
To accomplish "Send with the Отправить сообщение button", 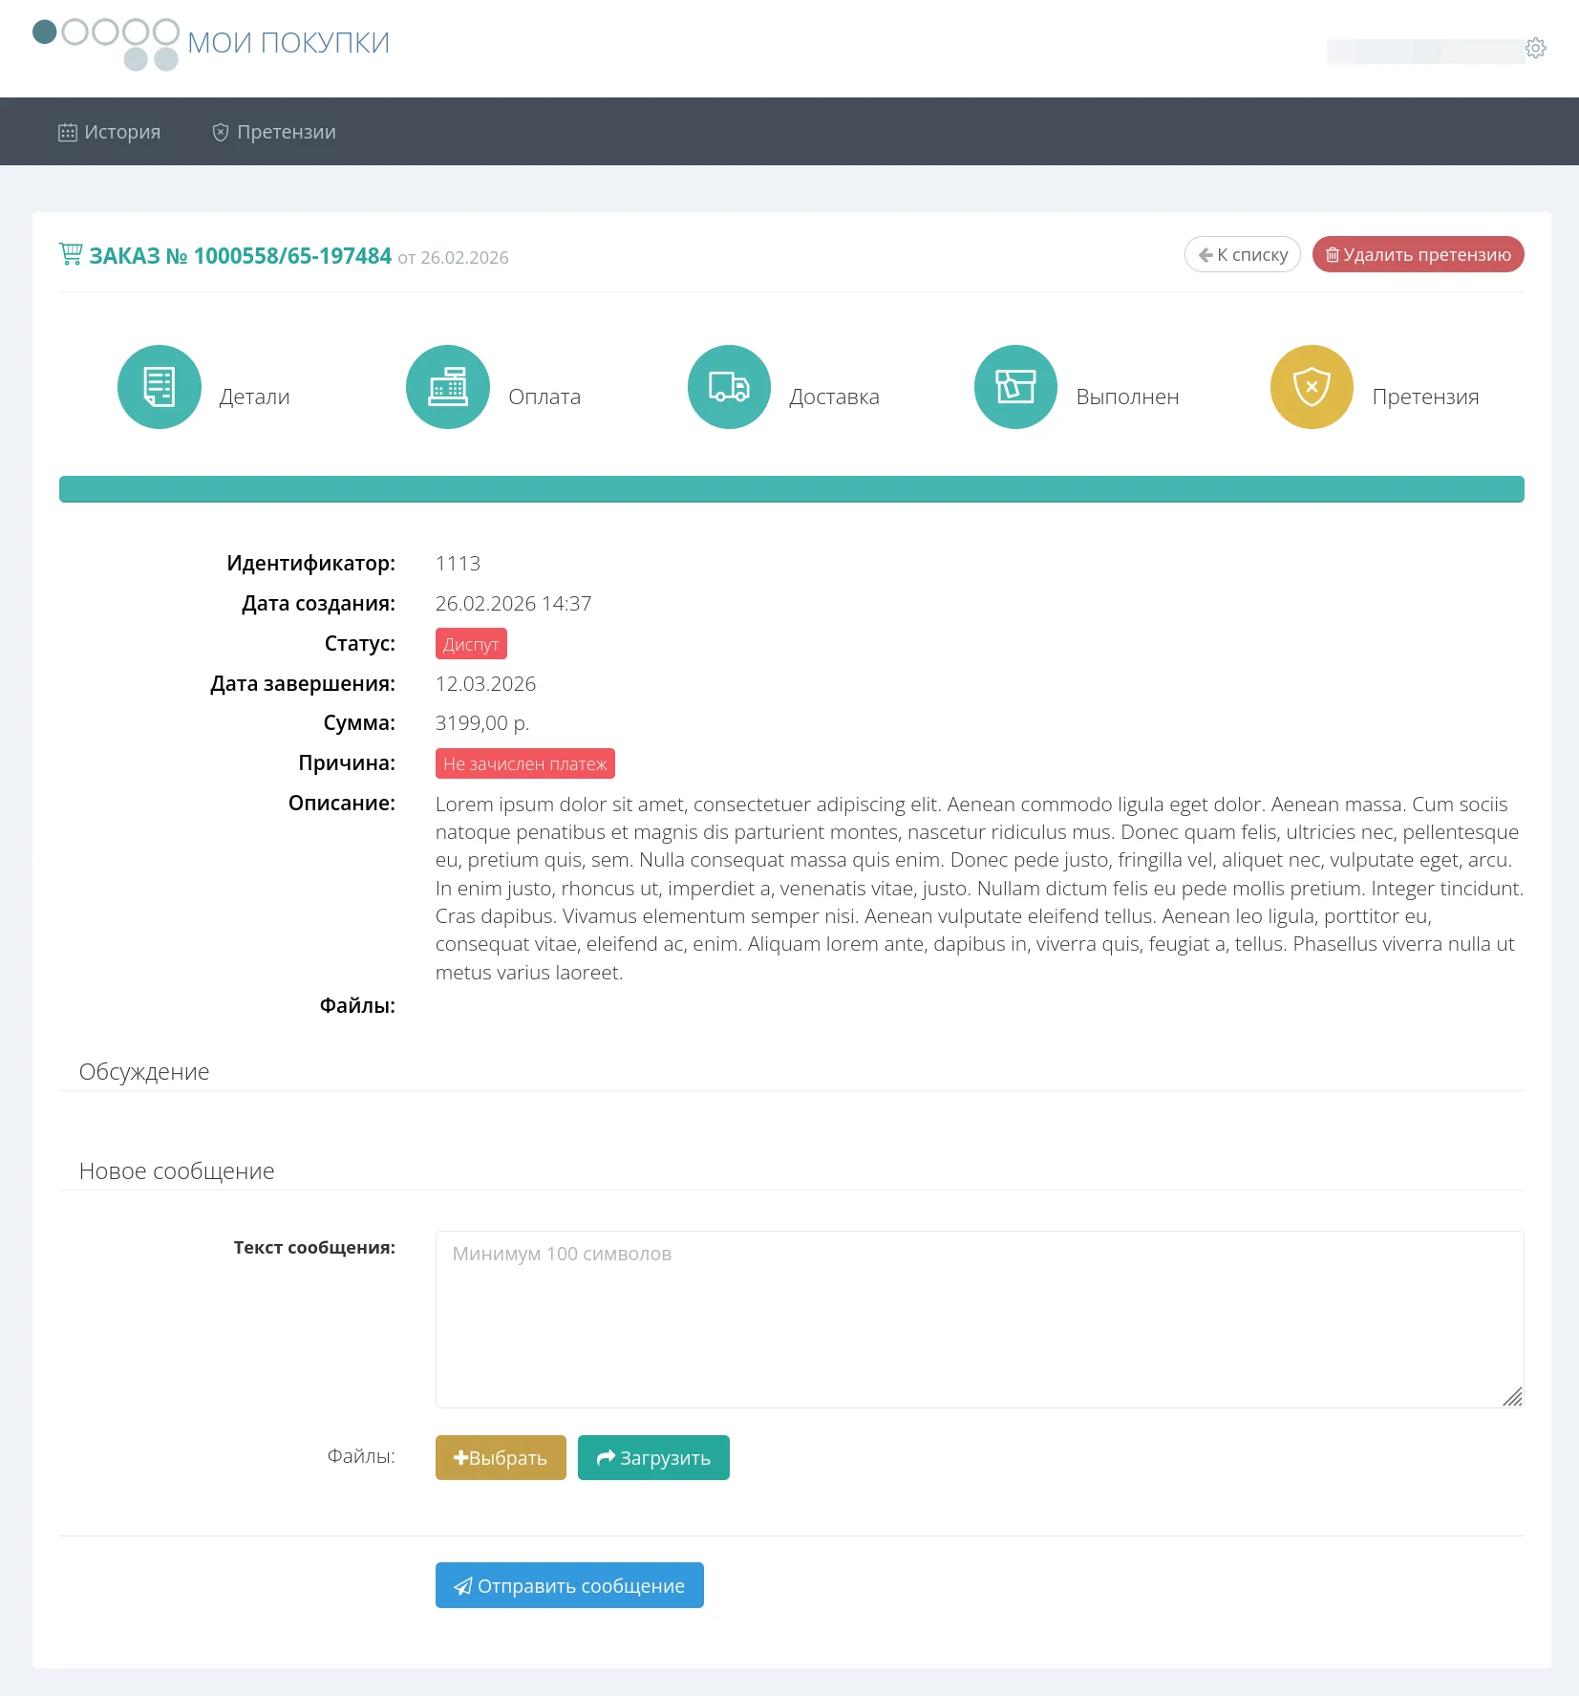I will click(x=569, y=1585).
